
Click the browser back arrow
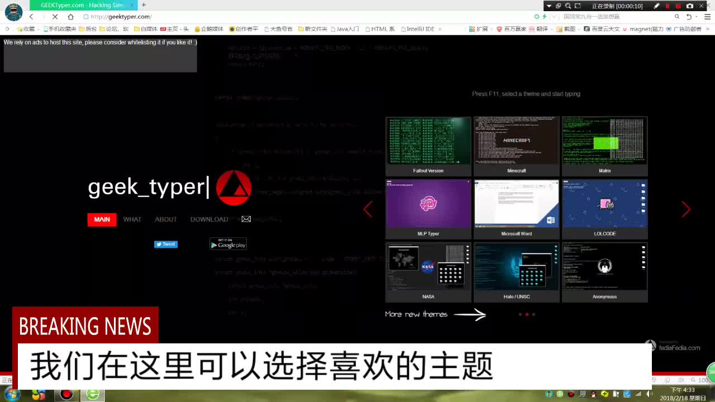coord(31,17)
